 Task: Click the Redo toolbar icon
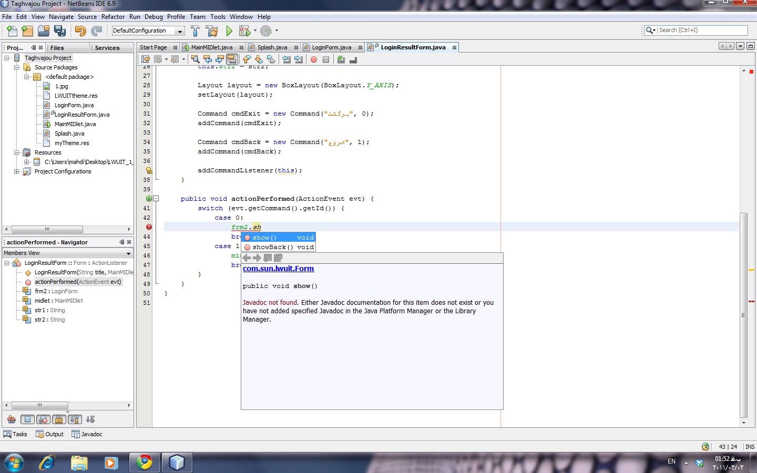click(97, 31)
